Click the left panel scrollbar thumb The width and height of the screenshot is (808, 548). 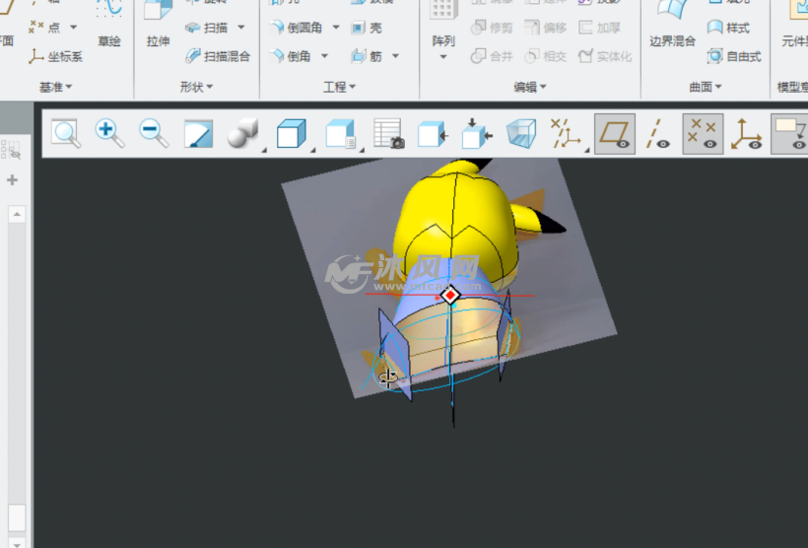(x=17, y=517)
